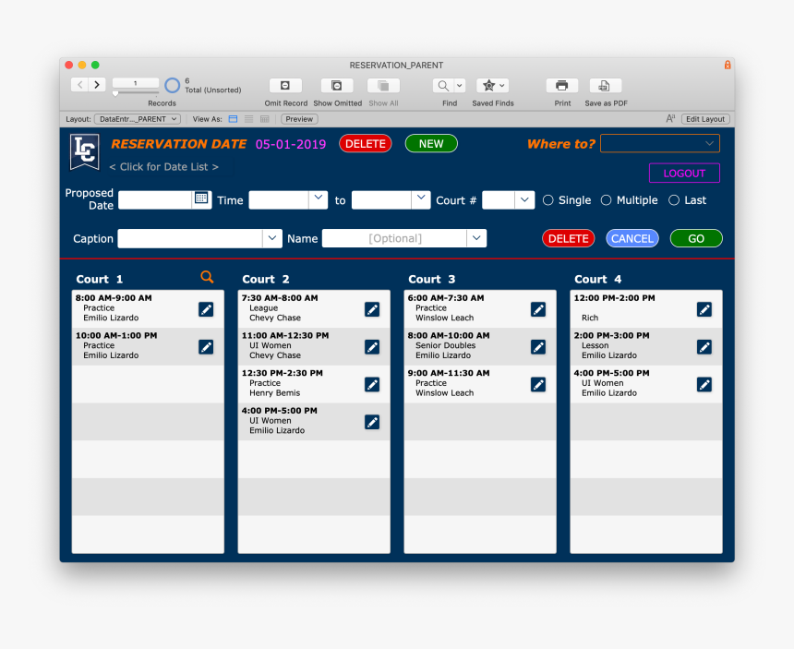Click the red DELETE button beside CANCEL
The height and width of the screenshot is (649, 794).
point(568,238)
